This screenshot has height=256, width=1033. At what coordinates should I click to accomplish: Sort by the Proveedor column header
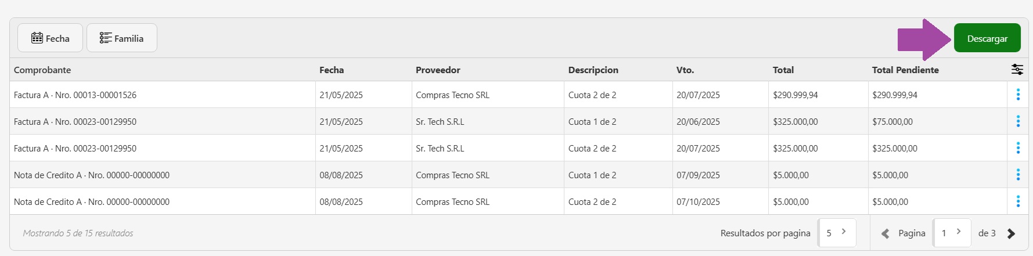click(438, 70)
